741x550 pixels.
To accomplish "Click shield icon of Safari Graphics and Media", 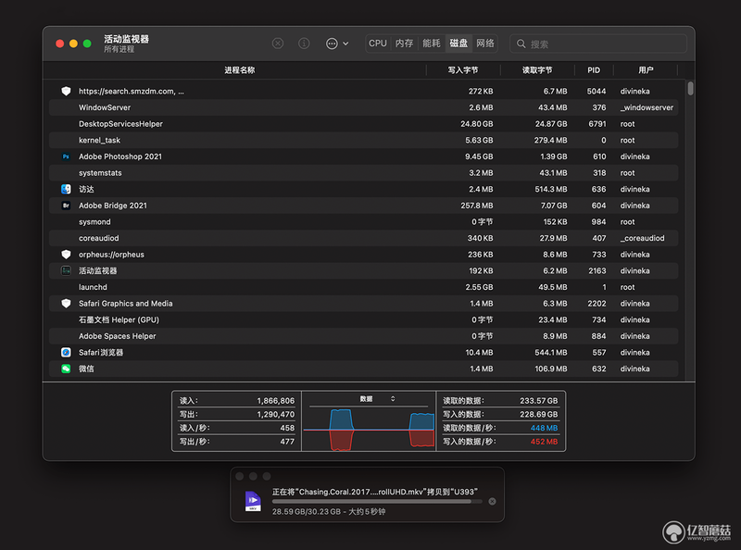I will pyautogui.click(x=66, y=304).
